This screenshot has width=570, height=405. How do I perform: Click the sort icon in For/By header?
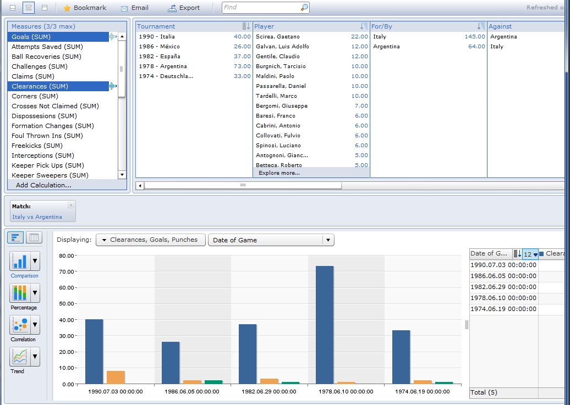pos(481,26)
